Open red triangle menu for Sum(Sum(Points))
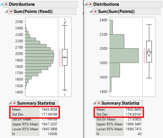 coord(96,11)
